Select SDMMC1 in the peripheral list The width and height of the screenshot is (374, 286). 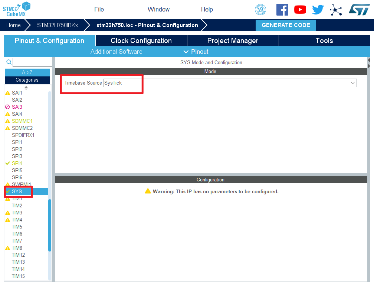pyautogui.click(x=22, y=121)
